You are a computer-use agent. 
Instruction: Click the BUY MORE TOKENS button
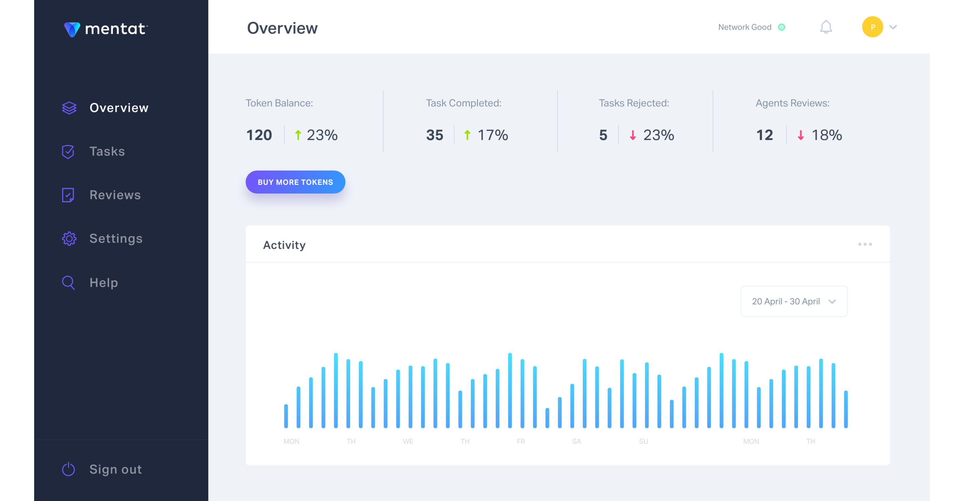(x=295, y=182)
